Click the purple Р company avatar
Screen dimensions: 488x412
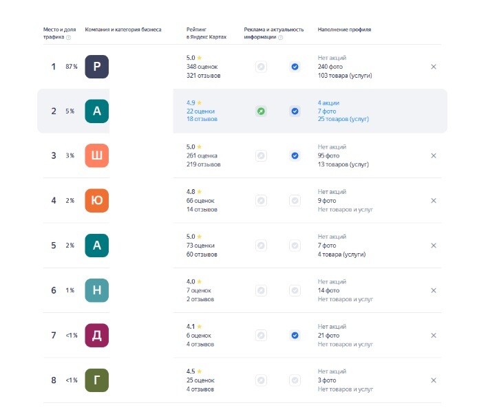point(97,67)
